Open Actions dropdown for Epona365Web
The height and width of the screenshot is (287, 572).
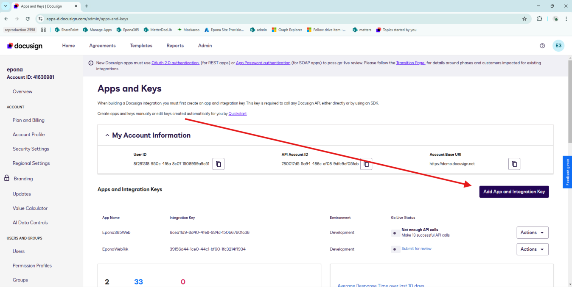pyautogui.click(x=533, y=232)
